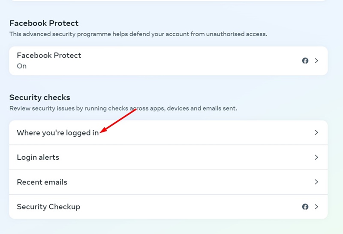Open the Facebook Protect setting row
Viewport: 343px width, 234px height.
click(x=168, y=61)
